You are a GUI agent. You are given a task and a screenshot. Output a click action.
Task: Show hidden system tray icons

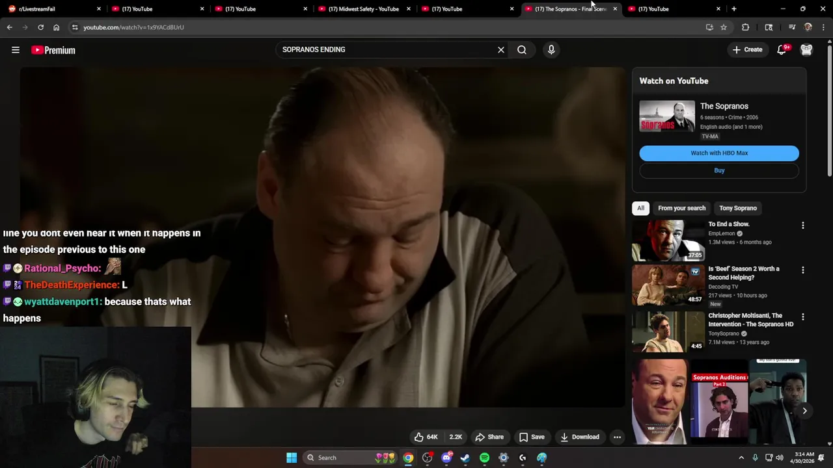pyautogui.click(x=741, y=458)
